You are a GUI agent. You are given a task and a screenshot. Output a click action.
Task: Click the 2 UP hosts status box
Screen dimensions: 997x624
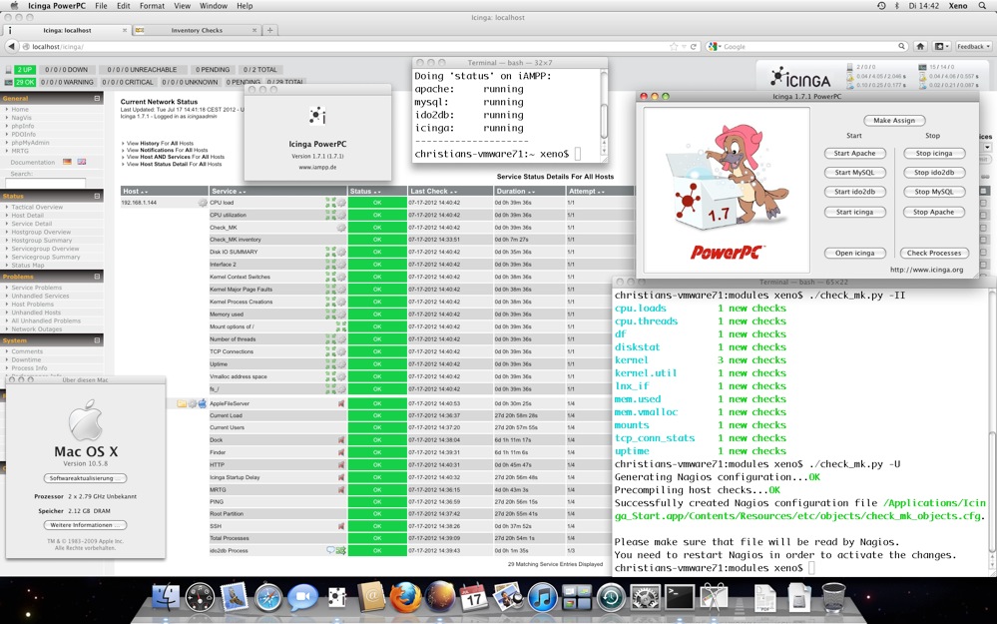25,69
